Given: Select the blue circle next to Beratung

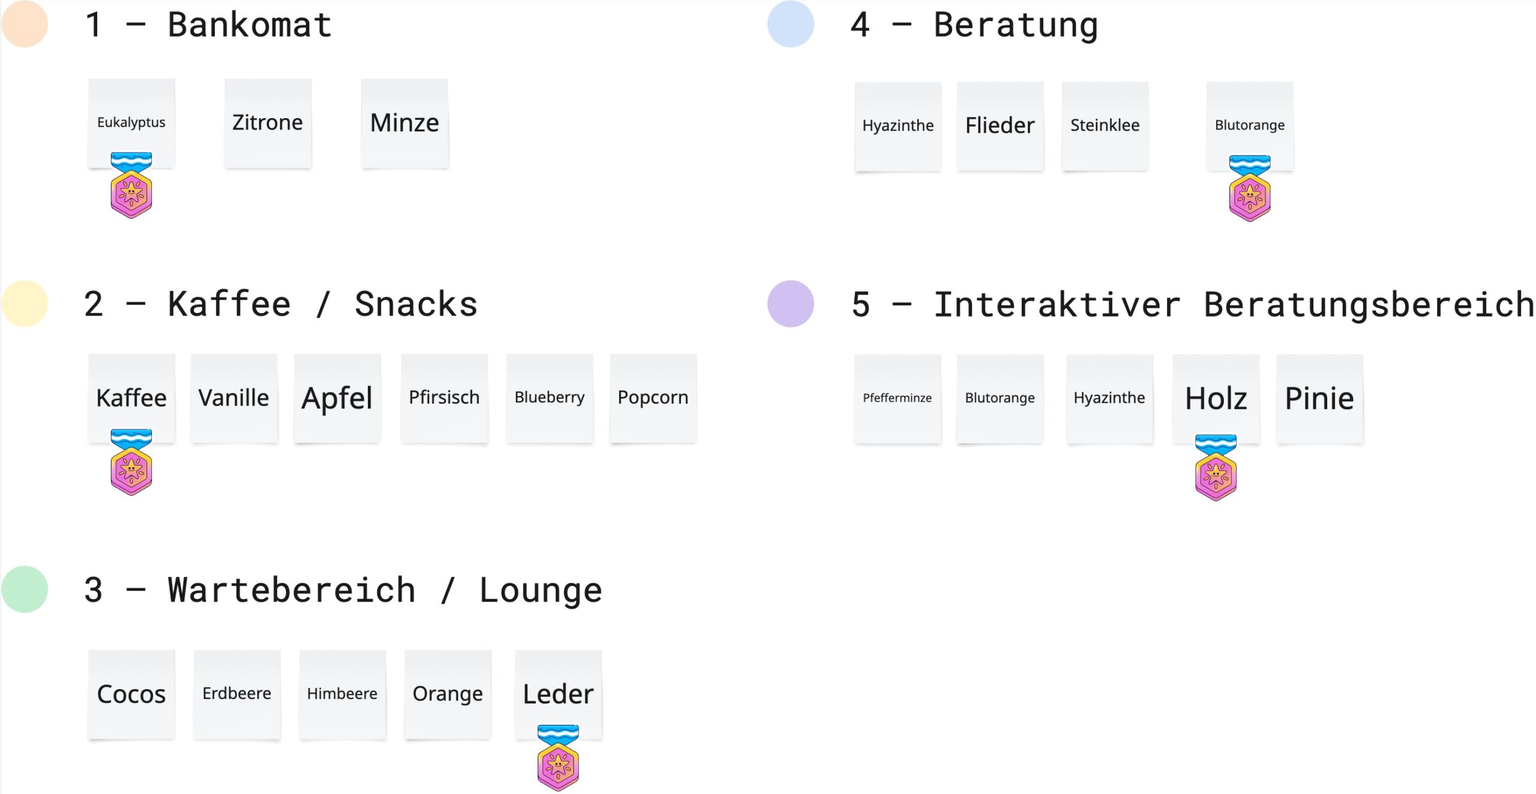Looking at the screenshot, I should pos(791,24).
